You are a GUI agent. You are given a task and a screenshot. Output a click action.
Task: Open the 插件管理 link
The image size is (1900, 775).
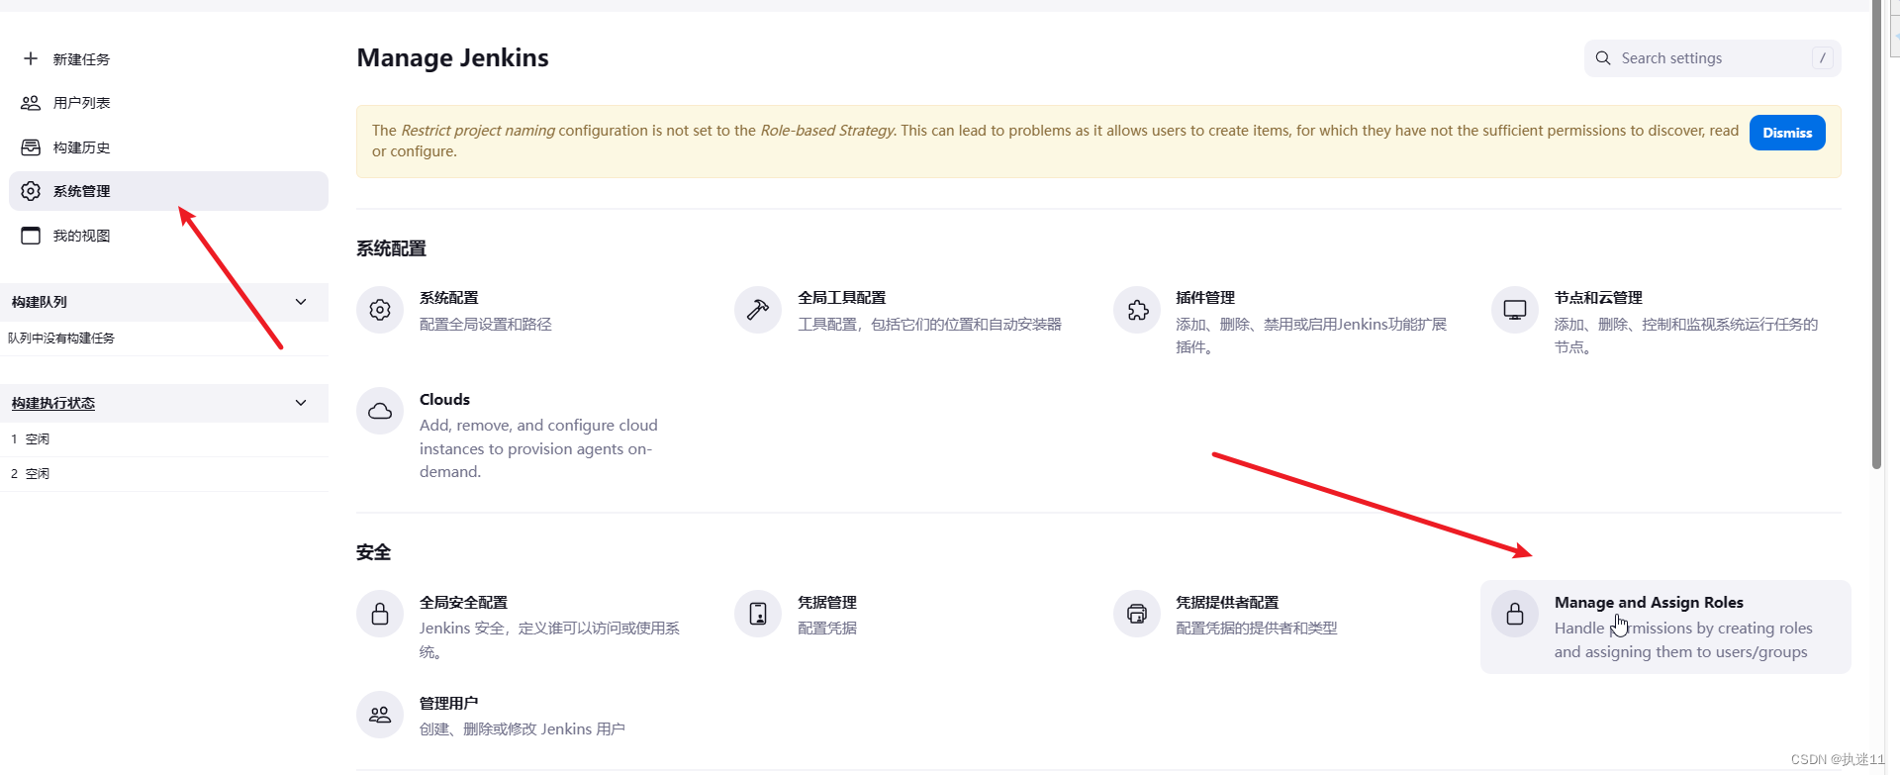[1205, 298]
